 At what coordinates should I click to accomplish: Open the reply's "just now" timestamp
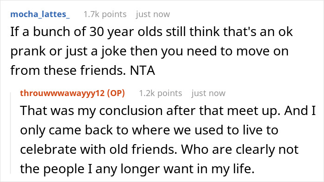click(x=208, y=93)
